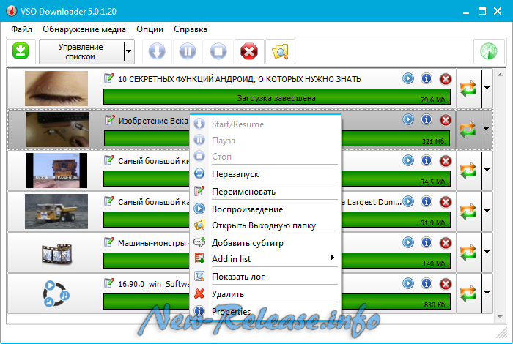The height and width of the screenshot is (344, 513).
Task: Choose Переименовать in context menu
Action: (265, 192)
